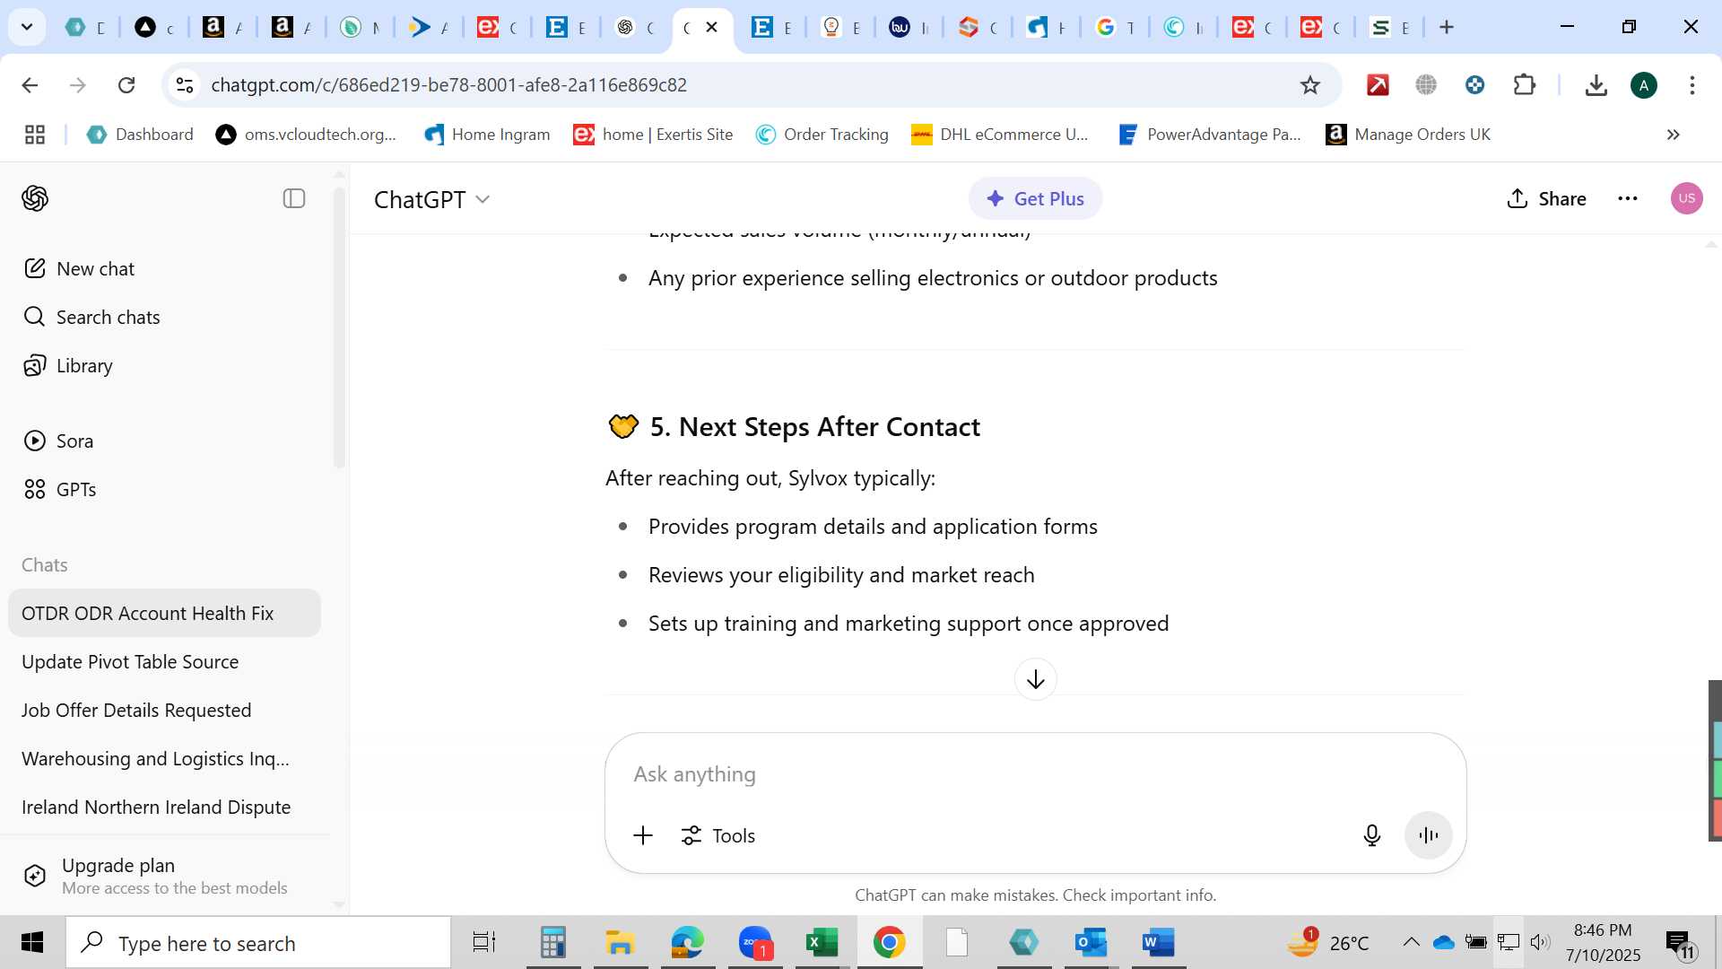Click the Windows taskbar search box
1722x969 pixels.
pyautogui.click(x=258, y=943)
